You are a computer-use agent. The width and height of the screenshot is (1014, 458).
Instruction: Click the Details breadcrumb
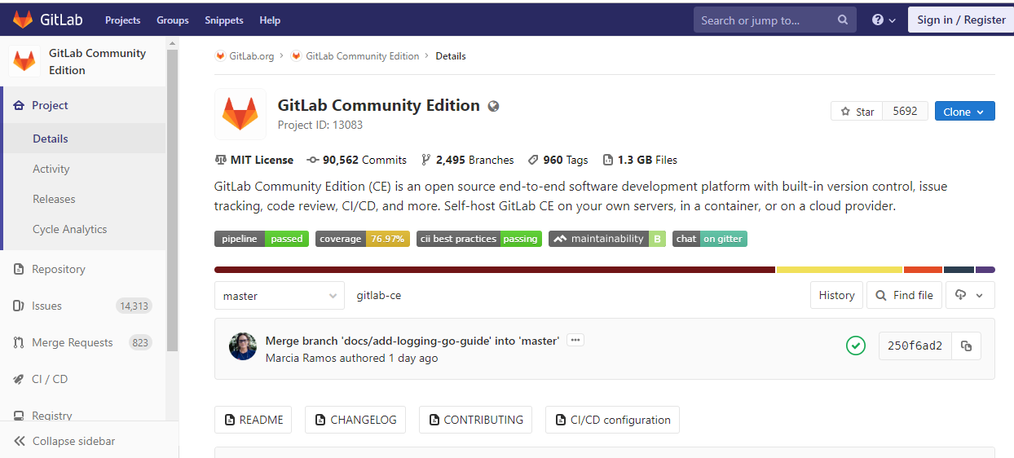point(451,56)
